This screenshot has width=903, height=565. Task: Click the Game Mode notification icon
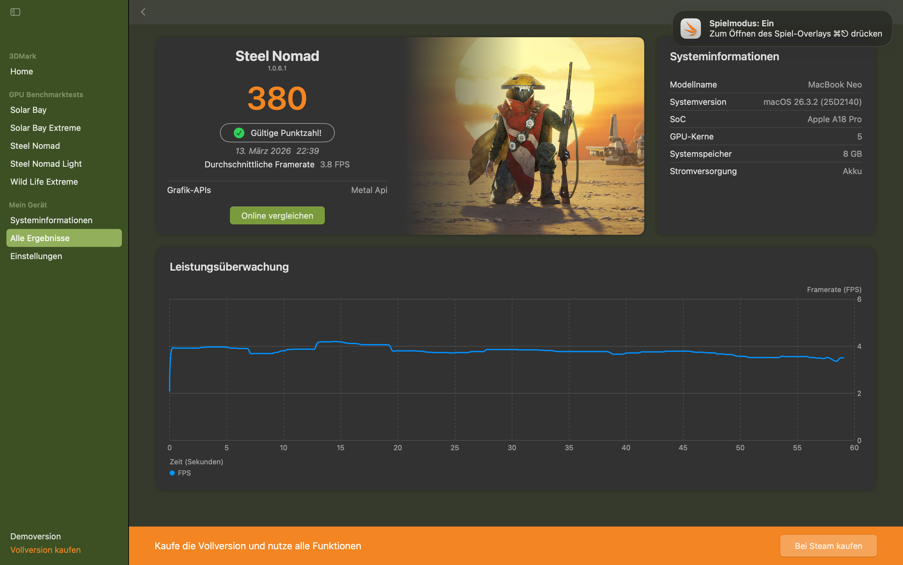click(x=690, y=29)
